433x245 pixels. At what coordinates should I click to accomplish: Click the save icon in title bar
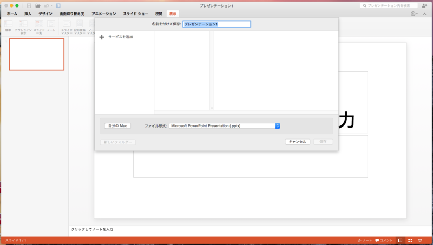pyautogui.click(x=29, y=5)
